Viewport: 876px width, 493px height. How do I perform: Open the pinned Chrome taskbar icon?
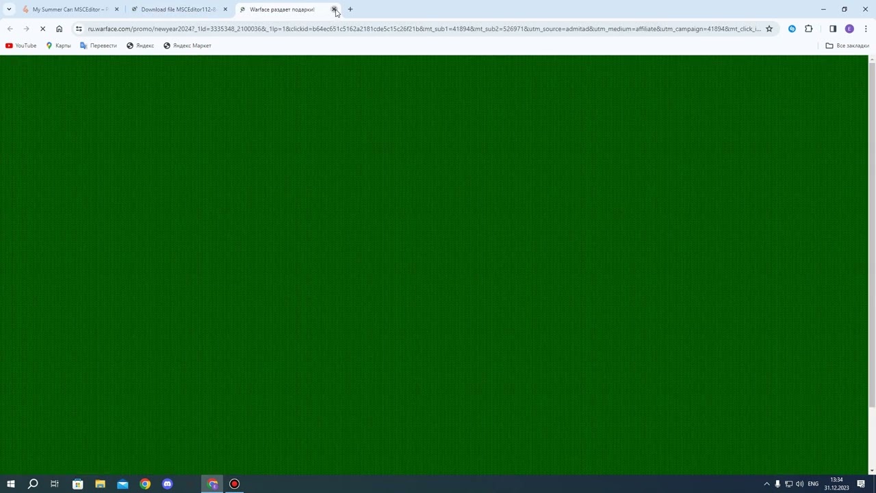click(x=145, y=484)
